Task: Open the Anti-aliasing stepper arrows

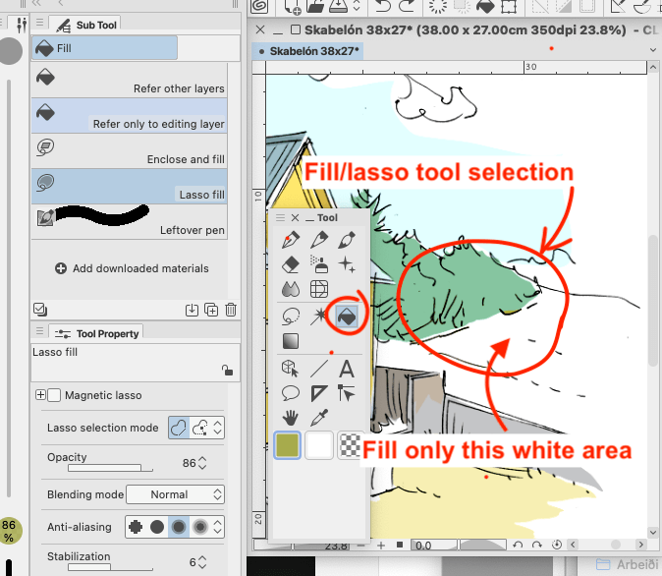Action: pos(217,527)
